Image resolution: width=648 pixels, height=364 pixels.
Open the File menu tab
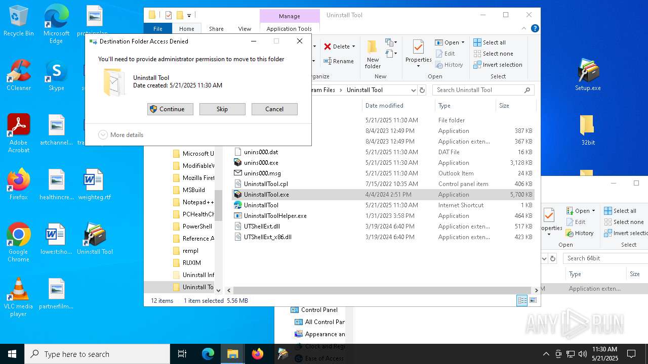point(158,29)
